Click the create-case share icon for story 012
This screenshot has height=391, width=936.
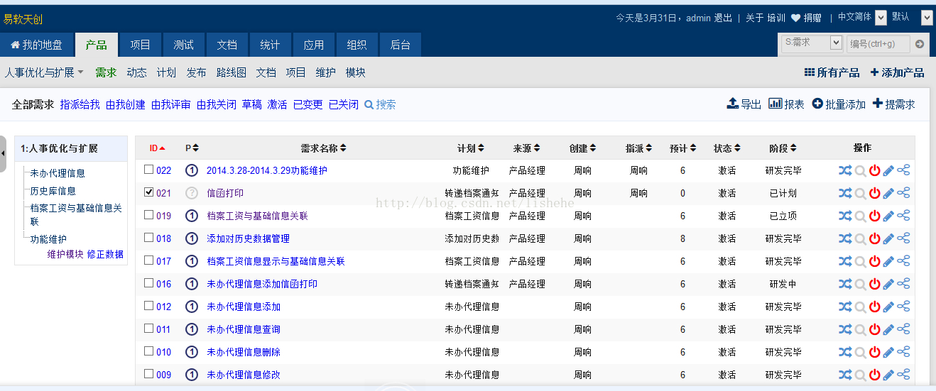tap(903, 307)
